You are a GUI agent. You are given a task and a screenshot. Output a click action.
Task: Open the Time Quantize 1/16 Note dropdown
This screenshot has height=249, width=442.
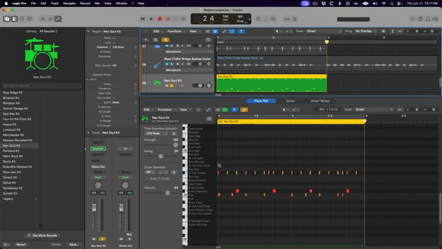(157, 133)
